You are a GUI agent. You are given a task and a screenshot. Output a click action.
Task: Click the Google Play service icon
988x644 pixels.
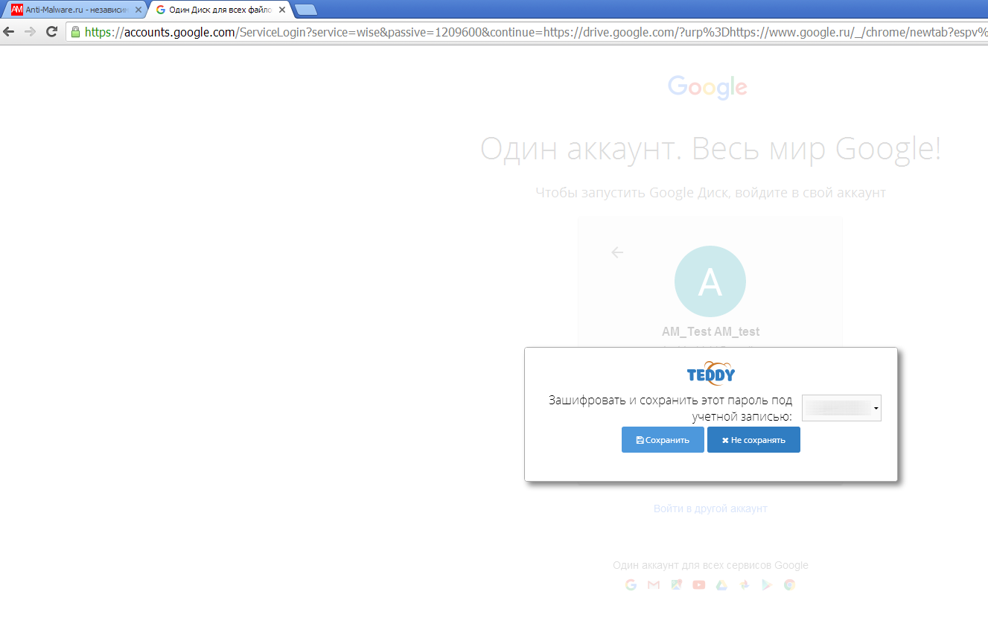(767, 585)
